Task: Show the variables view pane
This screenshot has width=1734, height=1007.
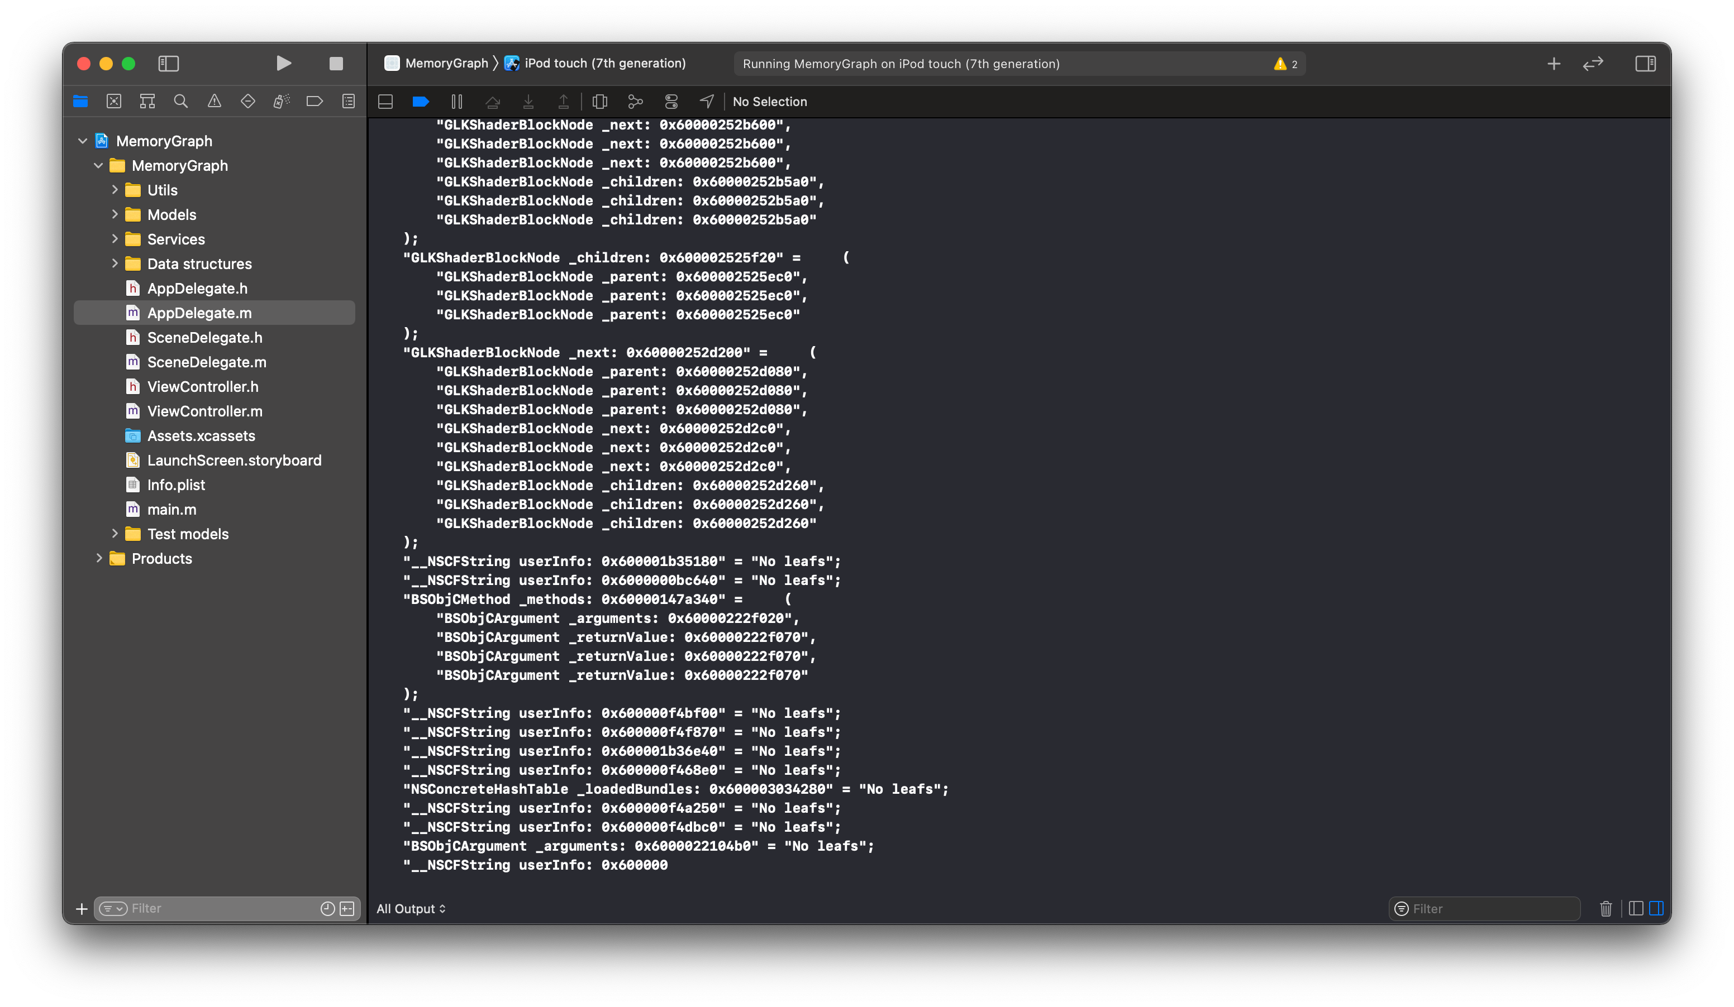Action: click(x=1636, y=909)
